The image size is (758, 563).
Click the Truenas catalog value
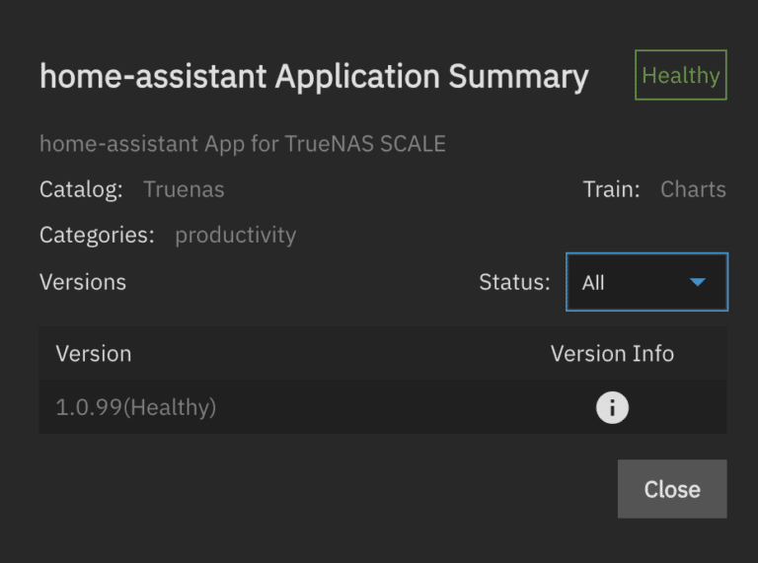pyautogui.click(x=184, y=188)
